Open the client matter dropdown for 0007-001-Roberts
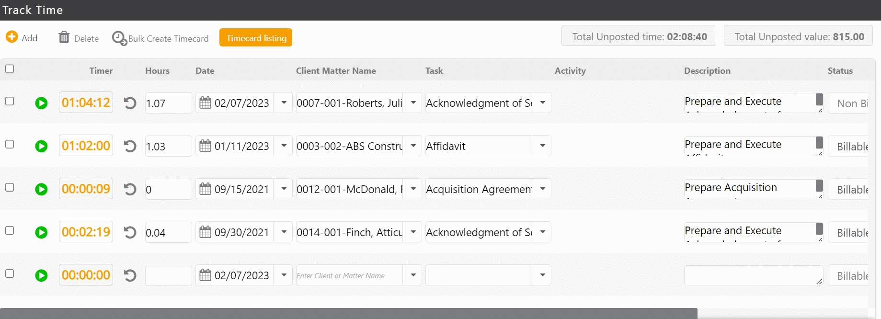Image resolution: width=881 pixels, height=319 pixels. click(x=412, y=103)
